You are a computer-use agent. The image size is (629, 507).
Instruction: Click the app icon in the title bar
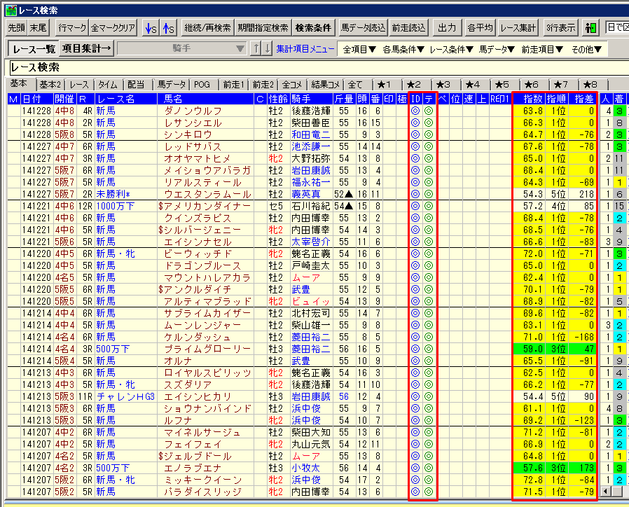11,10
